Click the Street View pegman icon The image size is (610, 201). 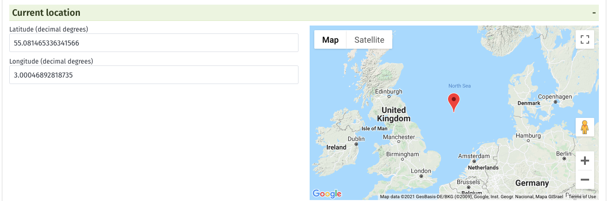coord(585,127)
